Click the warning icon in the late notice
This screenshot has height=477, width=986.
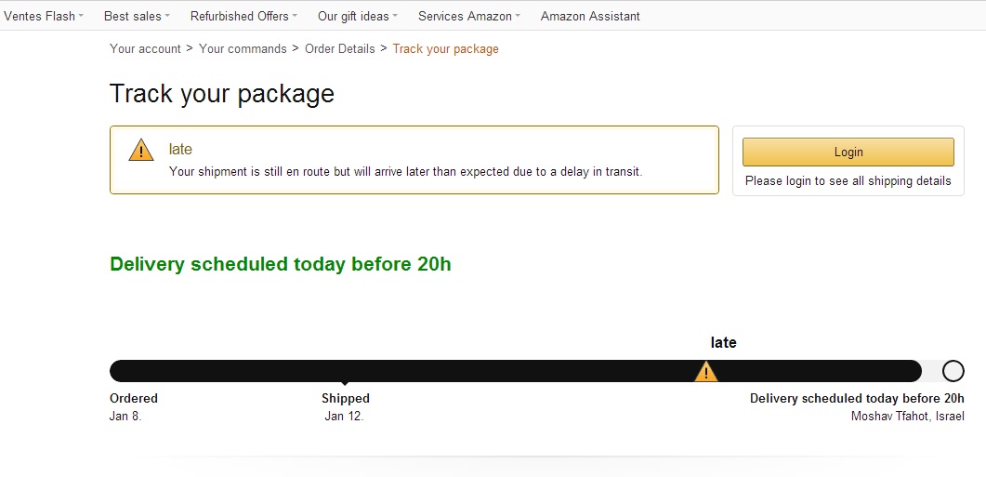[x=141, y=150]
